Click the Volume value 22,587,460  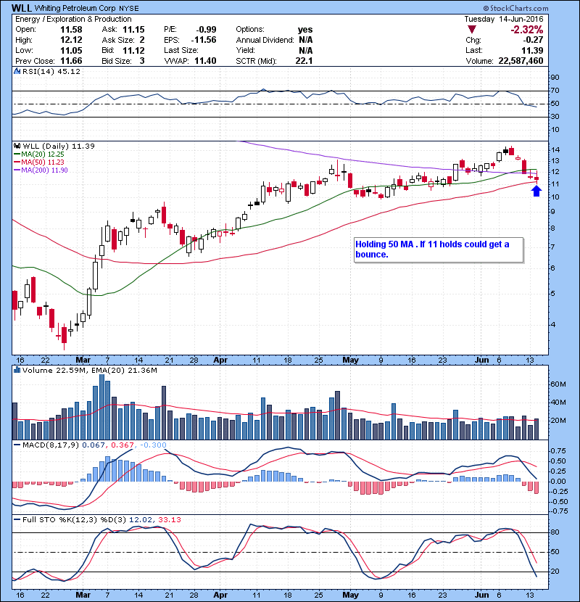(x=521, y=61)
